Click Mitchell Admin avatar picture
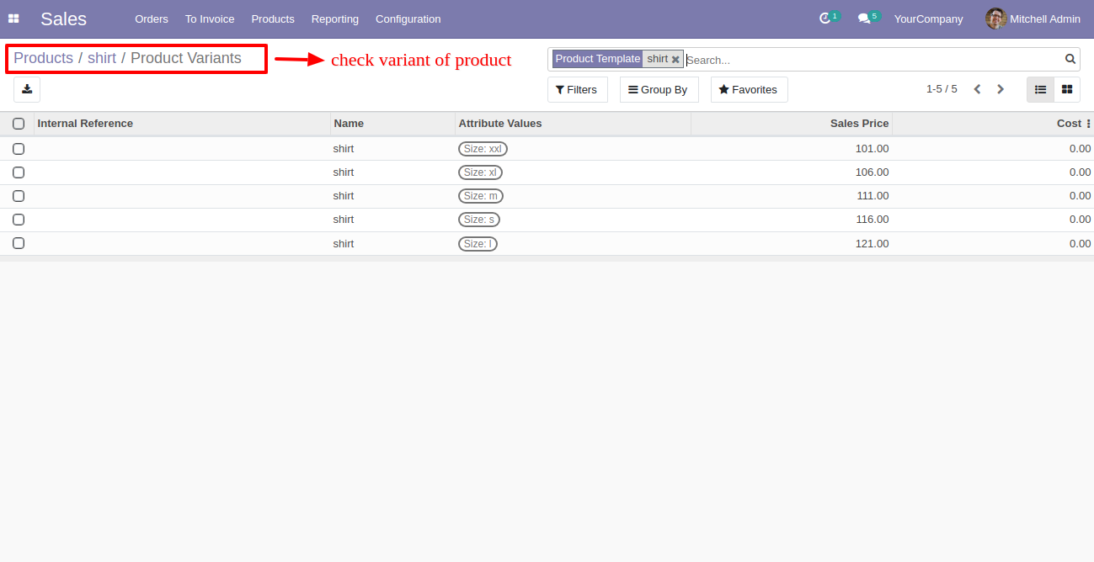 point(995,19)
